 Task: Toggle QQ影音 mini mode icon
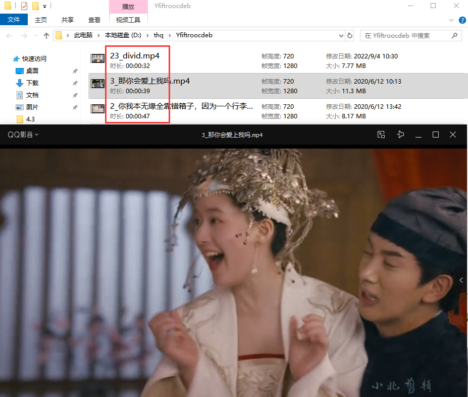click(381, 135)
